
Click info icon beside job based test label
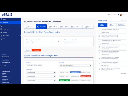click(75, 40)
